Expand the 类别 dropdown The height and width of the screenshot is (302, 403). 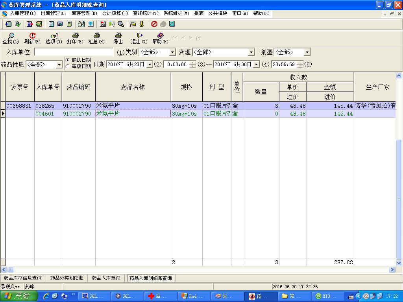tap(172, 52)
